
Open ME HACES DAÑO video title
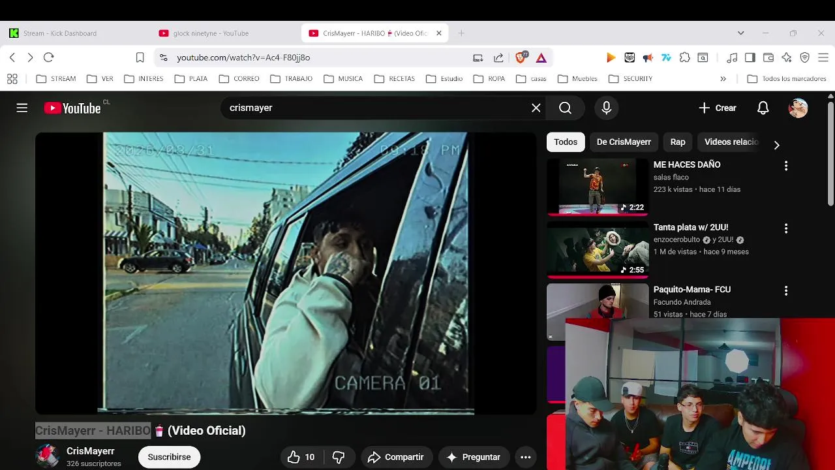687,164
